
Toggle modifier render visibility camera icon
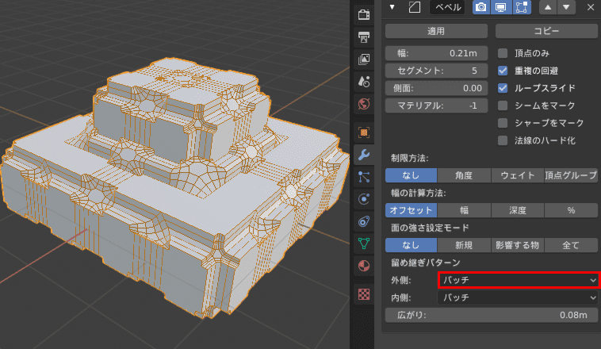481,7
